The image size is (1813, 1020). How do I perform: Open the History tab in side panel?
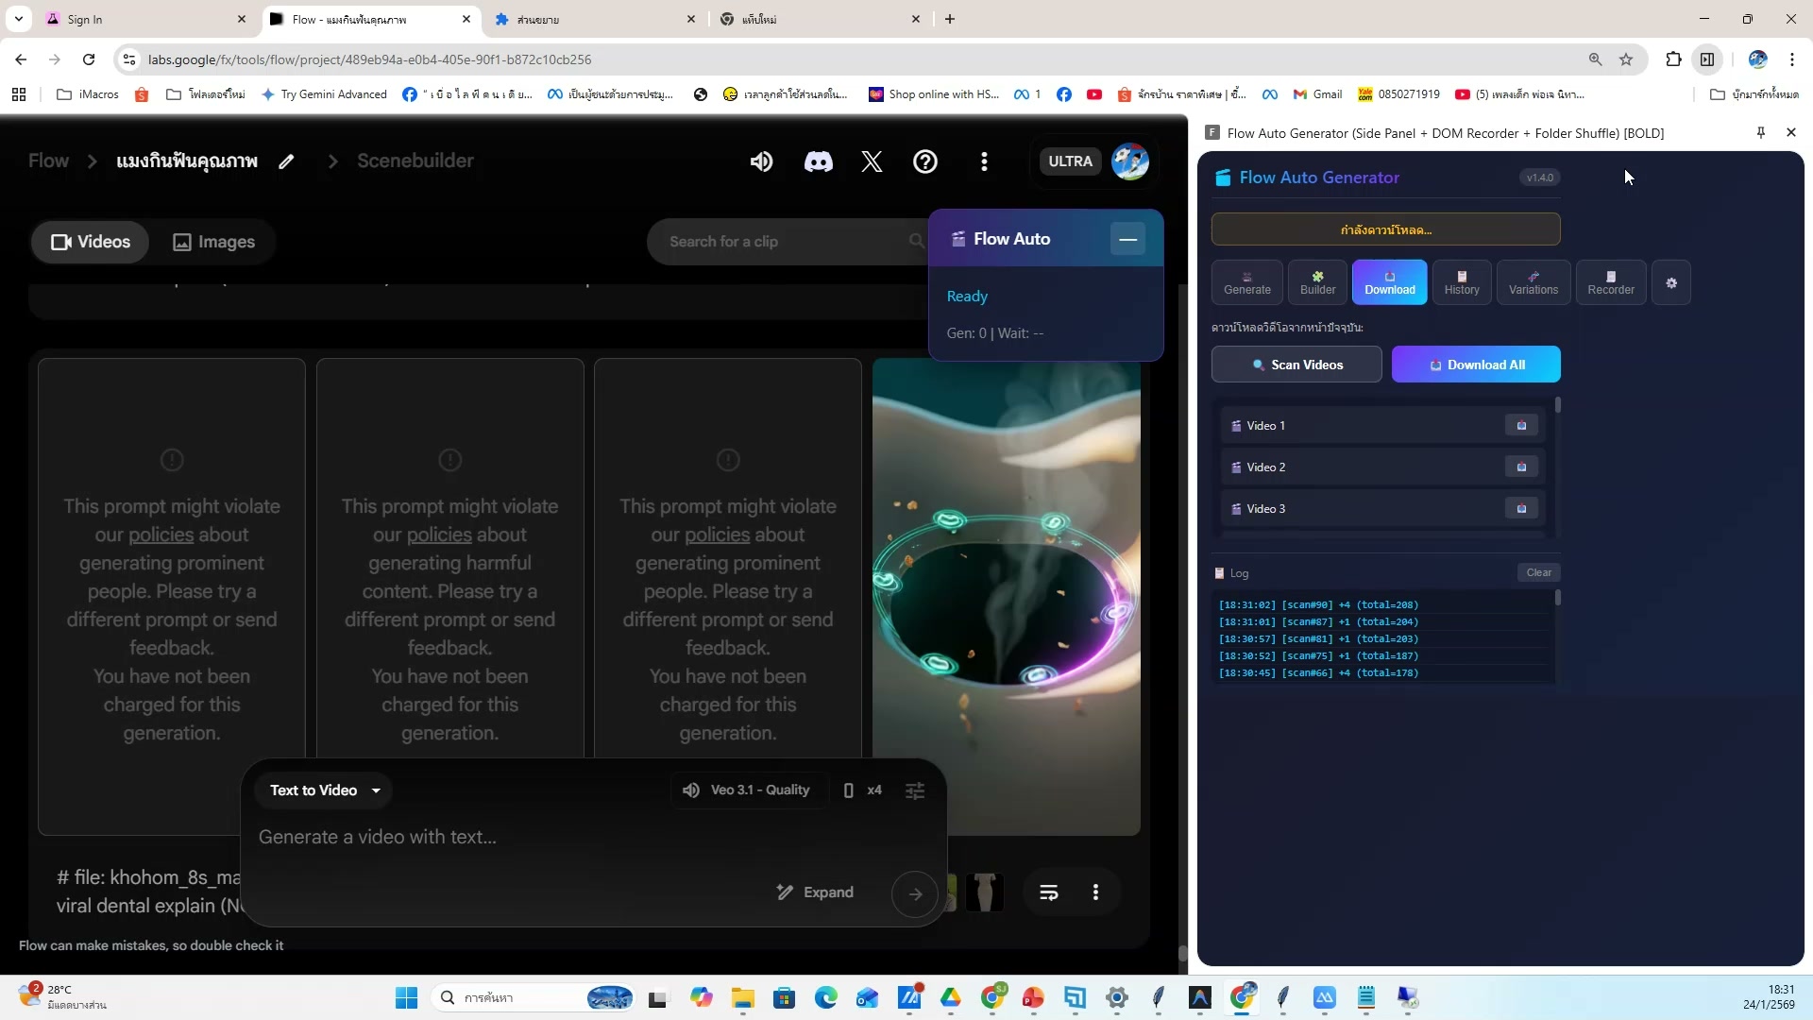tap(1461, 283)
